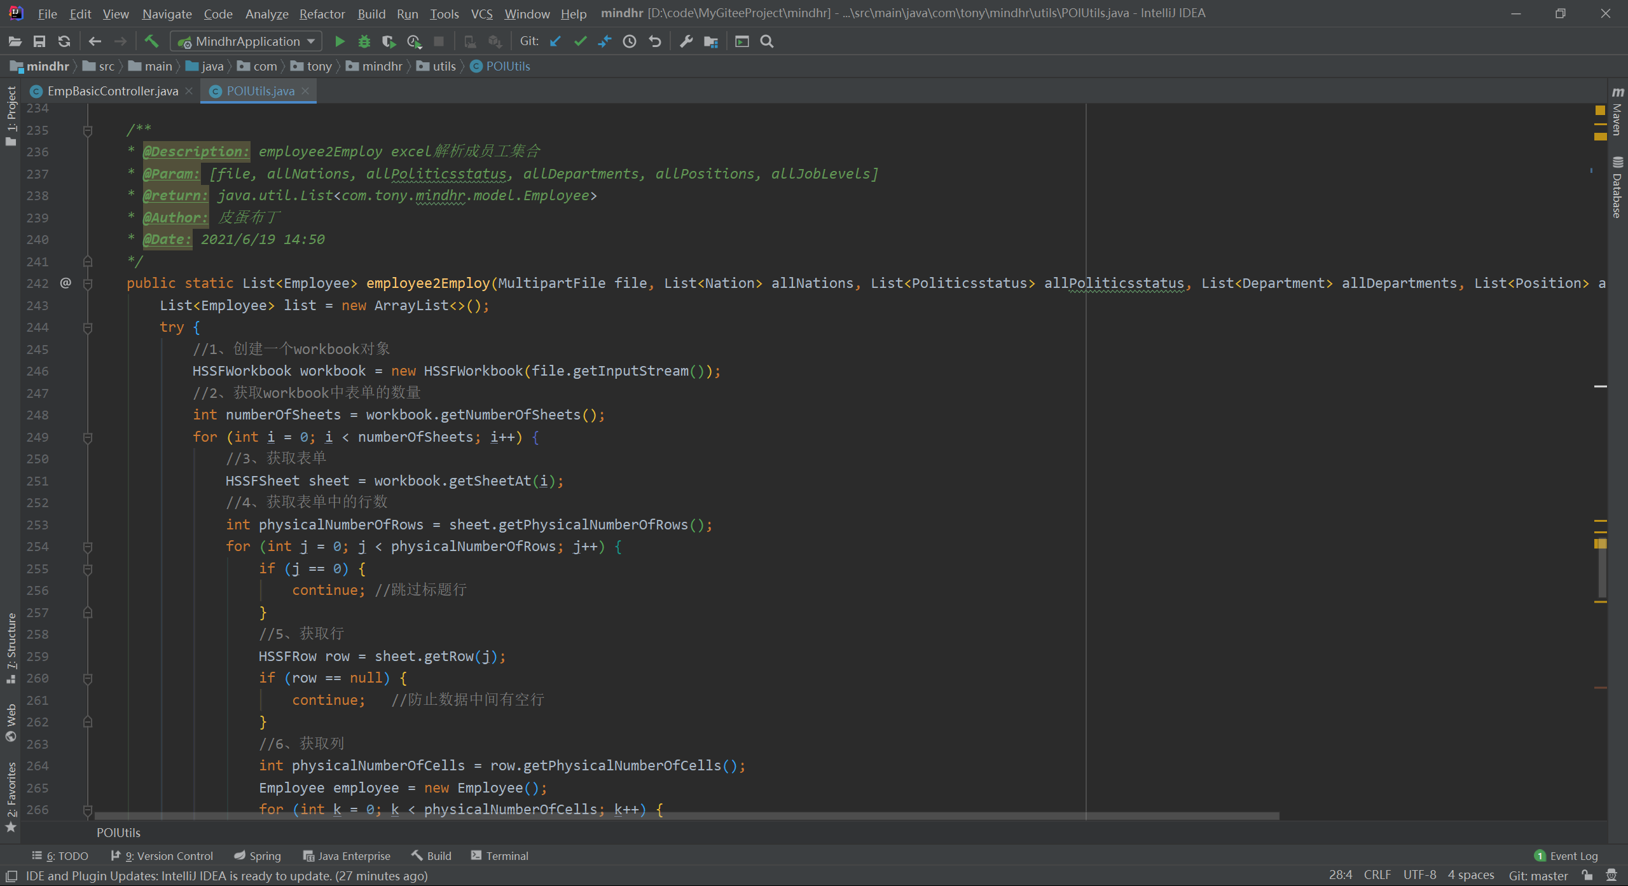The width and height of the screenshot is (1628, 886).
Task: Open Settings with the wrench icon
Action: 686,42
